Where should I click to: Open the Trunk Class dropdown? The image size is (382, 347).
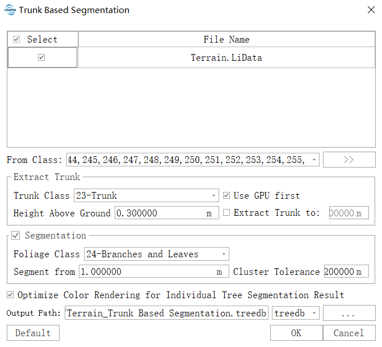pyautogui.click(x=214, y=195)
